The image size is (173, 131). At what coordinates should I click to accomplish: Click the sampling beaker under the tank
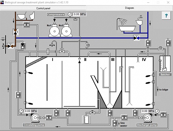pyautogui.click(x=86, y=120)
